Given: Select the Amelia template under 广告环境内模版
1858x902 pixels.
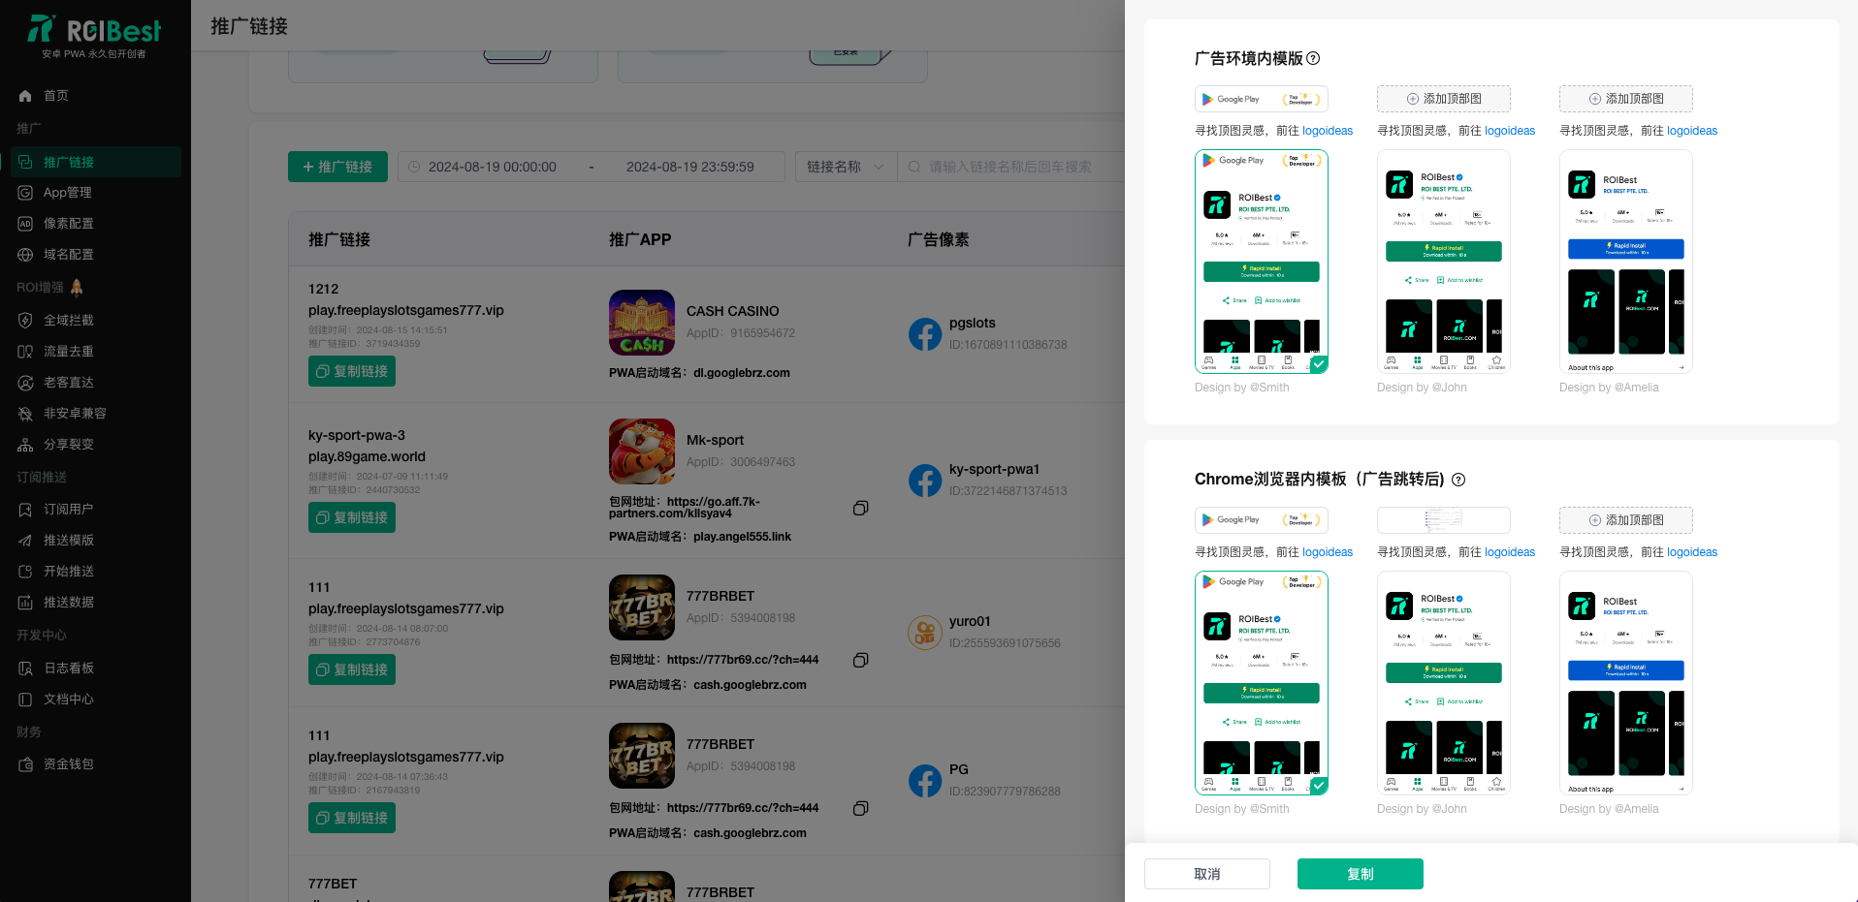Looking at the screenshot, I should 1626,262.
